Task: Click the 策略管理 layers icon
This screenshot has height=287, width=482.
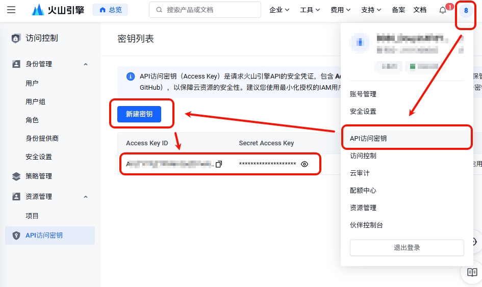Action: click(16, 176)
